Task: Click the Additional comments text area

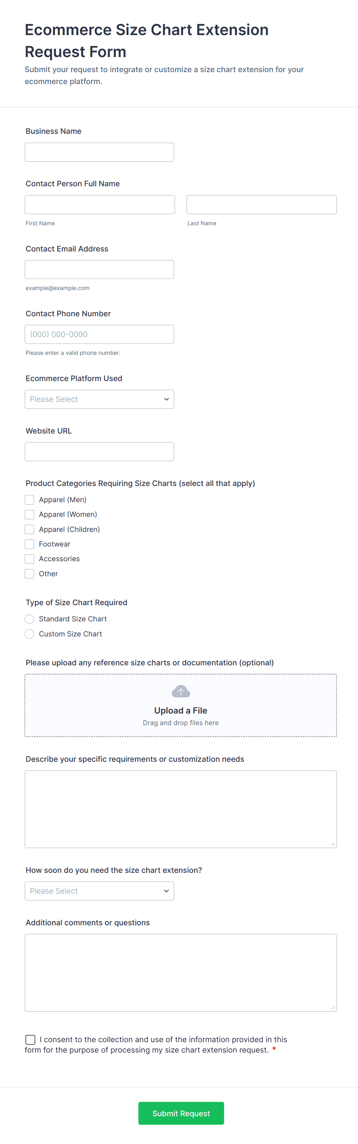Action: pyautogui.click(x=181, y=973)
